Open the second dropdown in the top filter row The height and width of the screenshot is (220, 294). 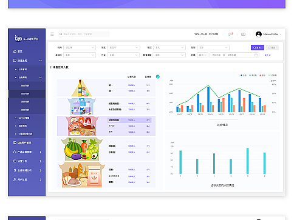pos(123,47)
